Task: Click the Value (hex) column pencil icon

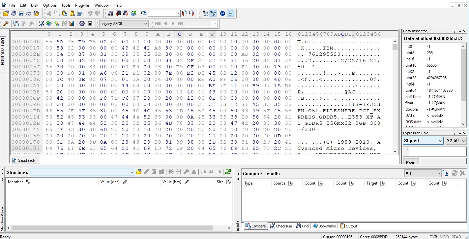Action: (187, 182)
